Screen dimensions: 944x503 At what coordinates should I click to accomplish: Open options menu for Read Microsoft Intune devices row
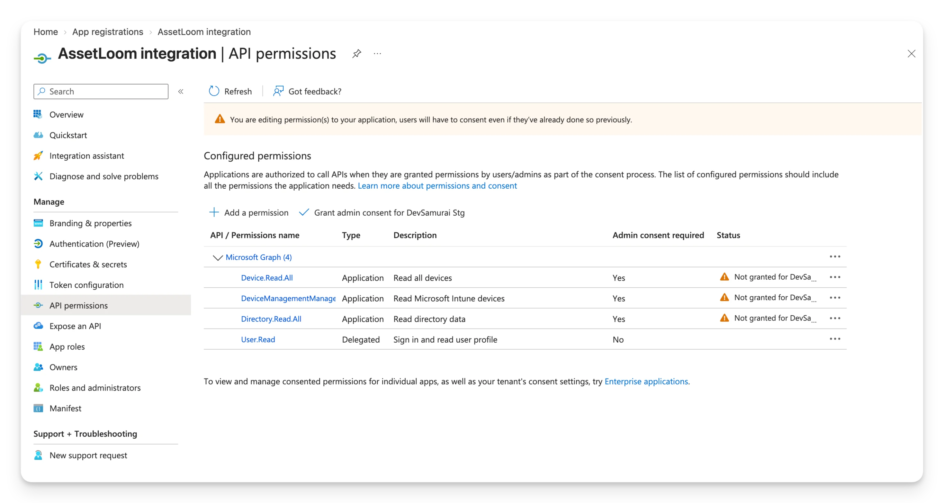click(835, 298)
